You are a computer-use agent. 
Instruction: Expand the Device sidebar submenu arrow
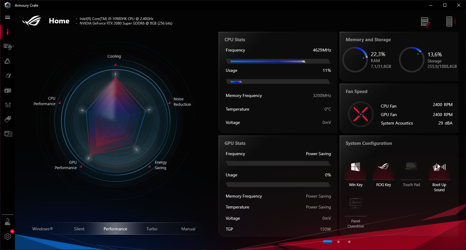point(13,46)
